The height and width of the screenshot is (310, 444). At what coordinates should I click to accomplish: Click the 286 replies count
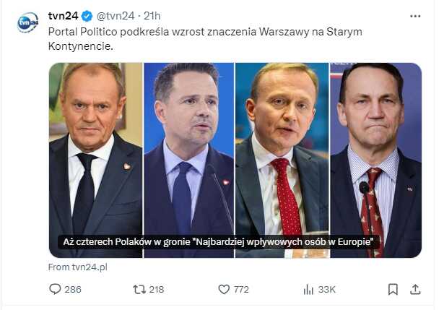tap(73, 289)
